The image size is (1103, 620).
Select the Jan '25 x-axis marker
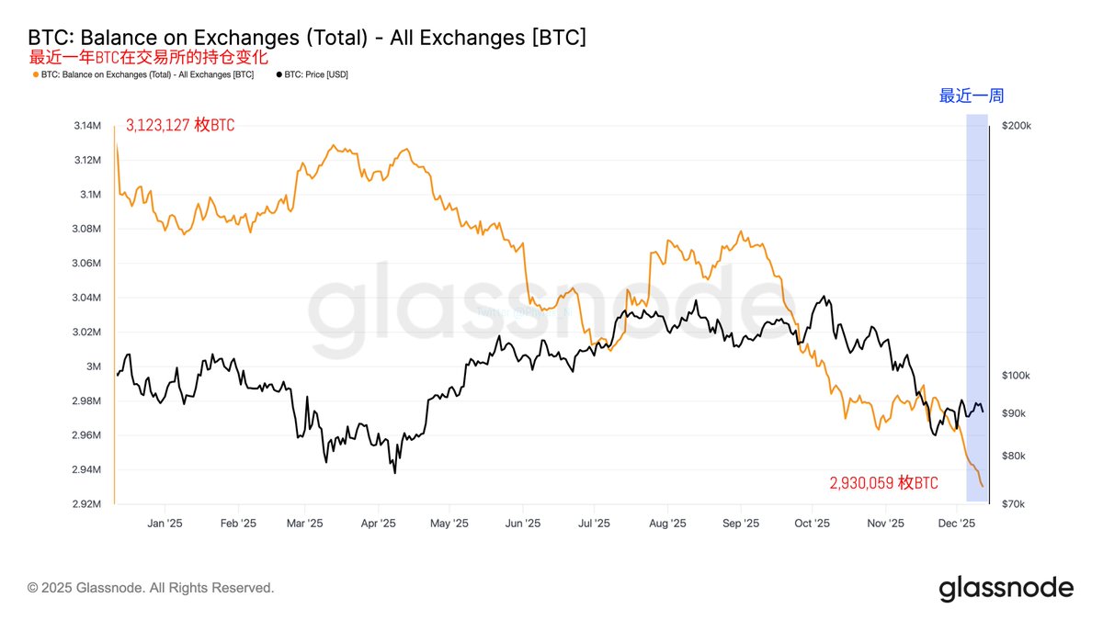click(x=166, y=524)
